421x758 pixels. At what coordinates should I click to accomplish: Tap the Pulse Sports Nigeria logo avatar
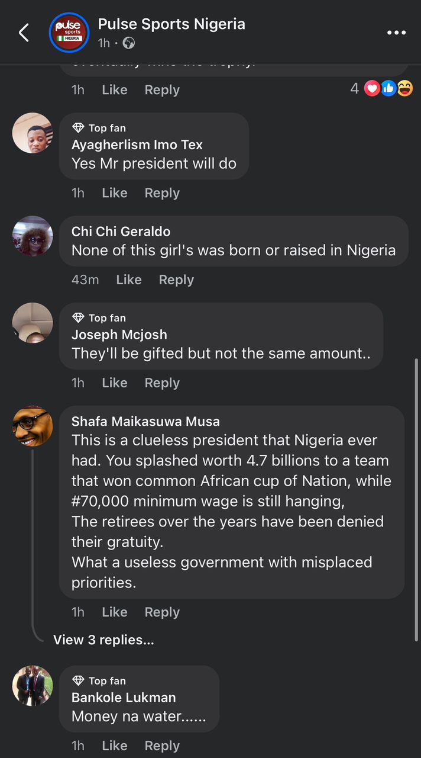[x=69, y=33]
